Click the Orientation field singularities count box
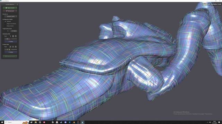Viewport: 222px width, 124px height. coord(8,39)
